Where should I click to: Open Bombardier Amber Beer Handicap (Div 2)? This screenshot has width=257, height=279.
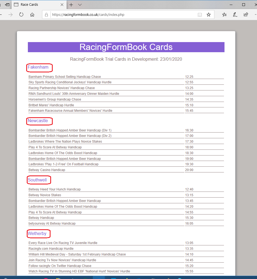(x=70, y=136)
